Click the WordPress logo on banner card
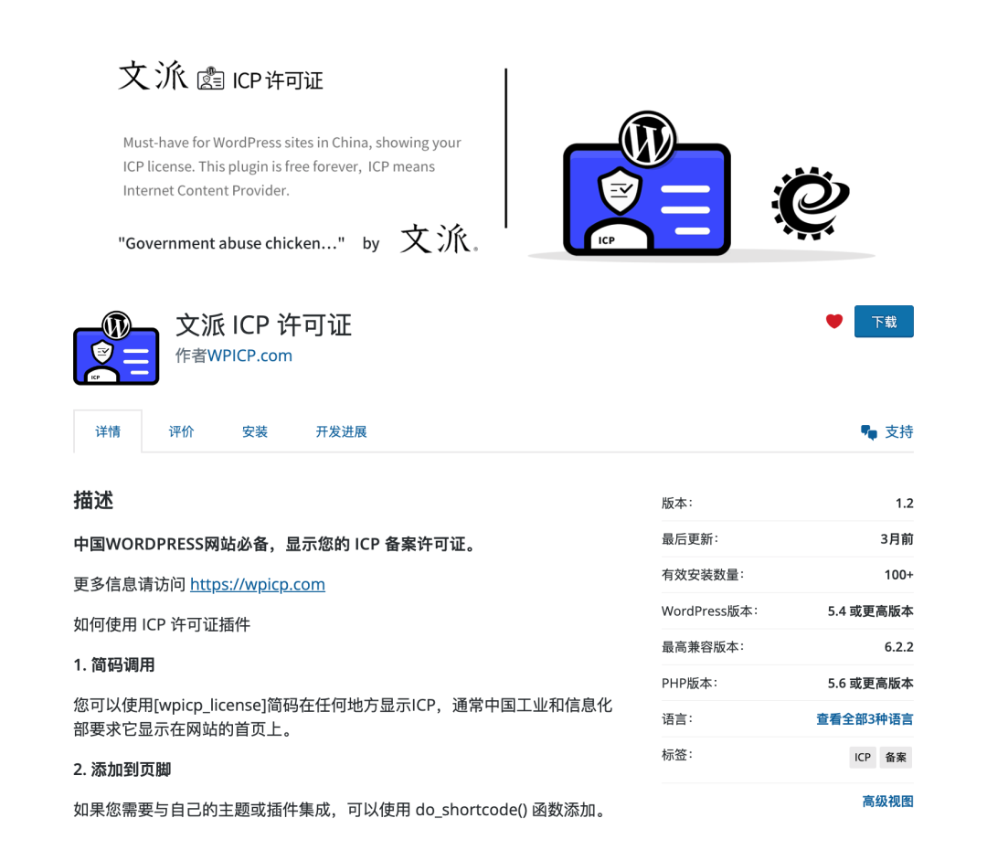Viewport: 987px width, 850px height. (x=647, y=140)
